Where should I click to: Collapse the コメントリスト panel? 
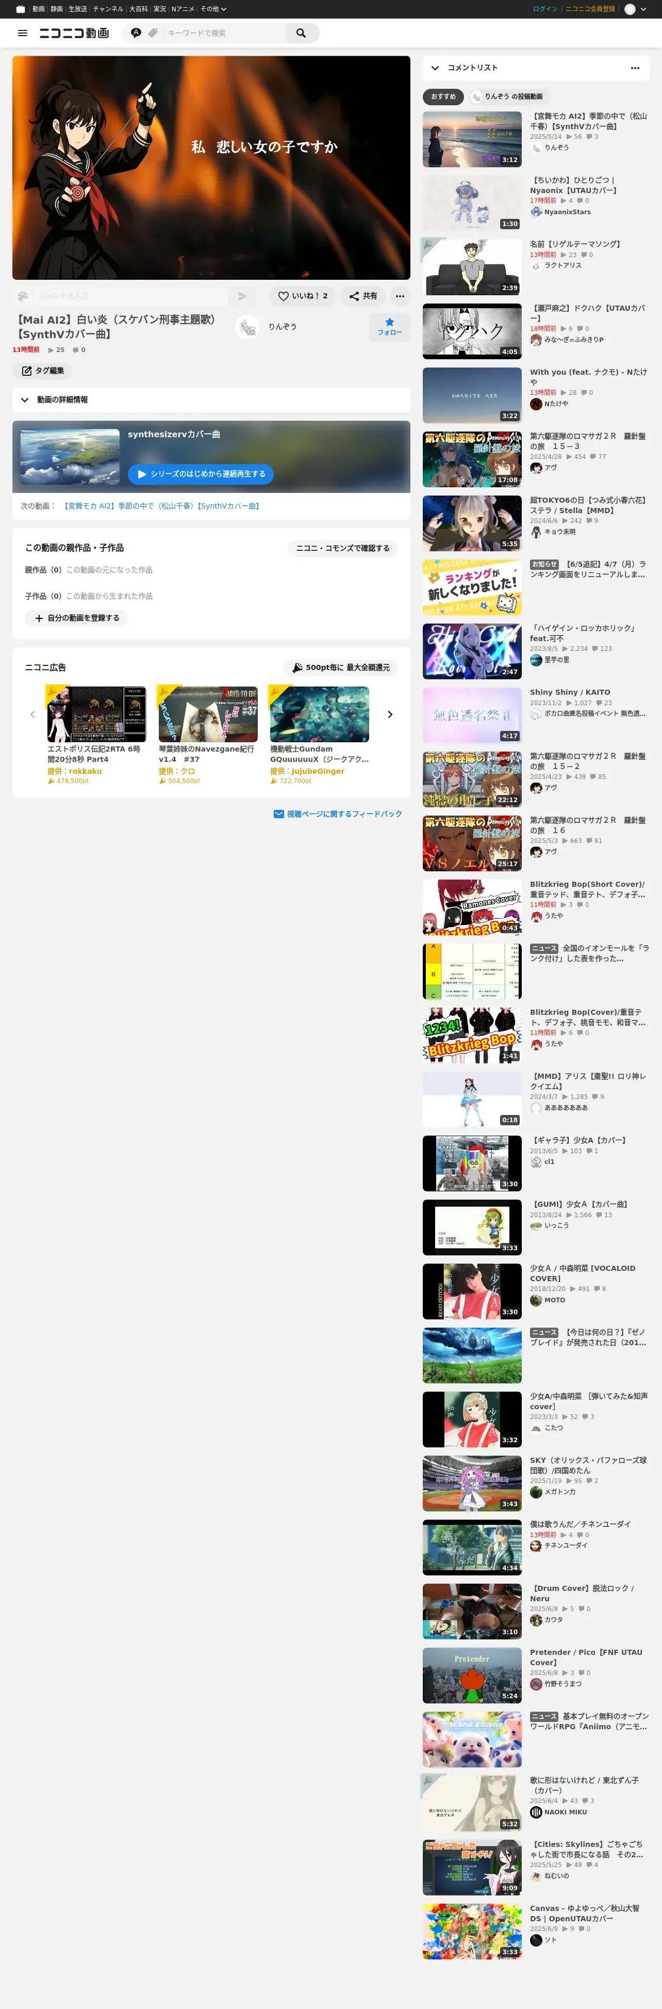[435, 68]
